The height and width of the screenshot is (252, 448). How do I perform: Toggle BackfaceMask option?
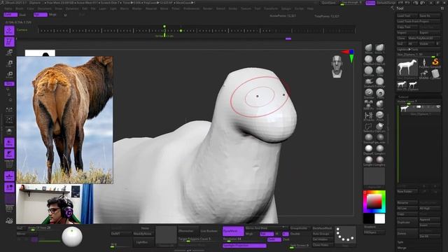click(x=322, y=228)
